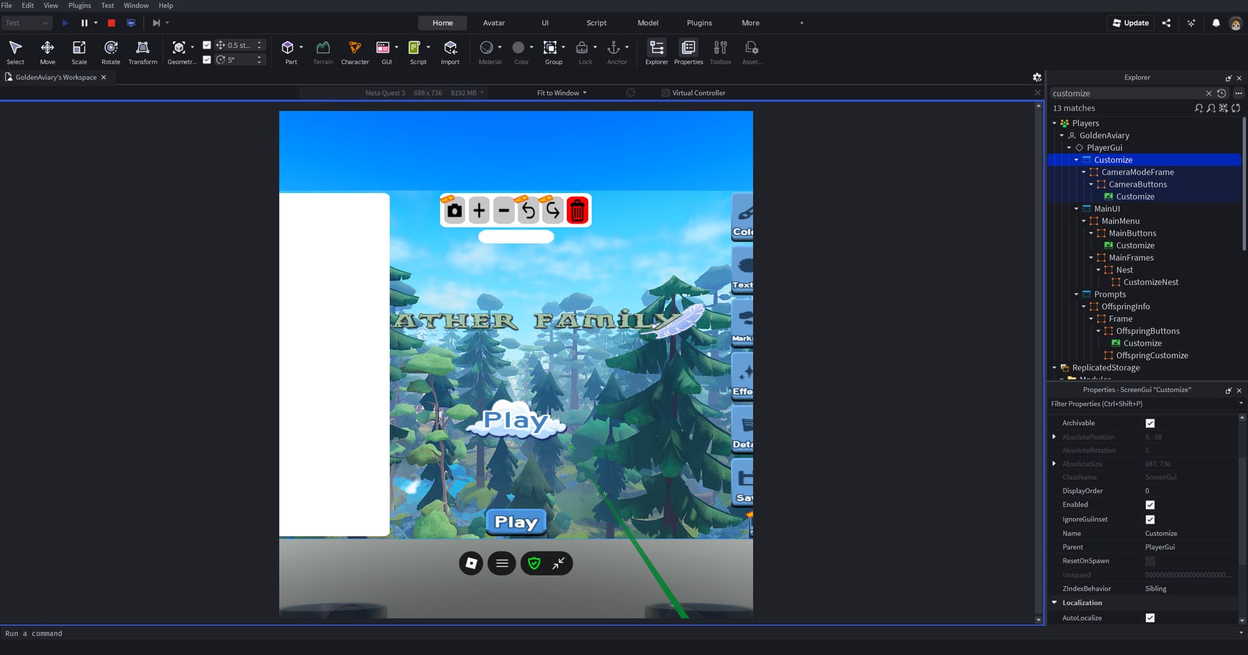Open the Meta Quest 3 device dropdown

[424, 93]
